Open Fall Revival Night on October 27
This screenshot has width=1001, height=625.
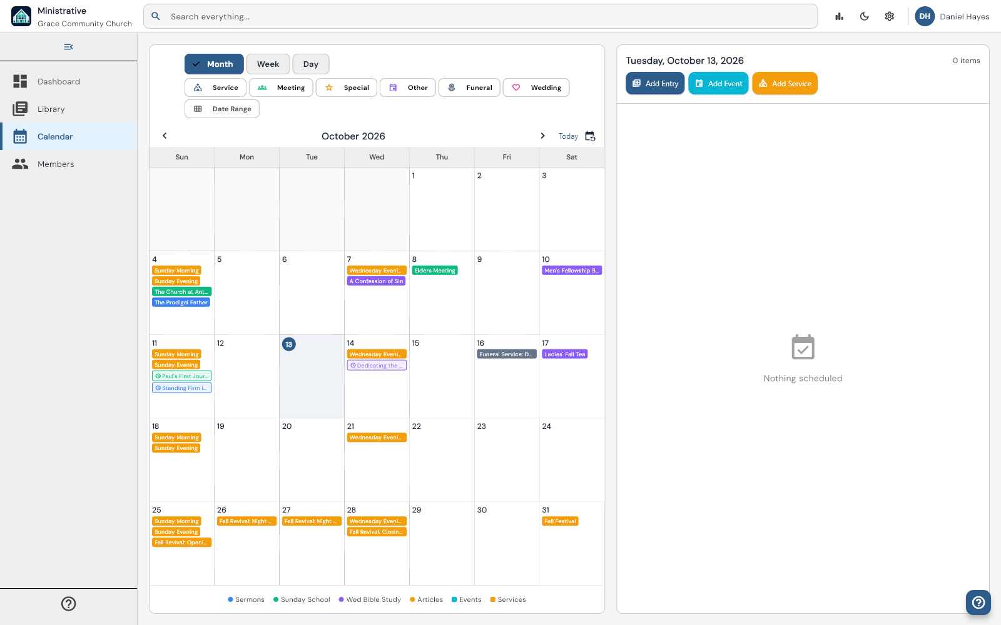pos(312,521)
